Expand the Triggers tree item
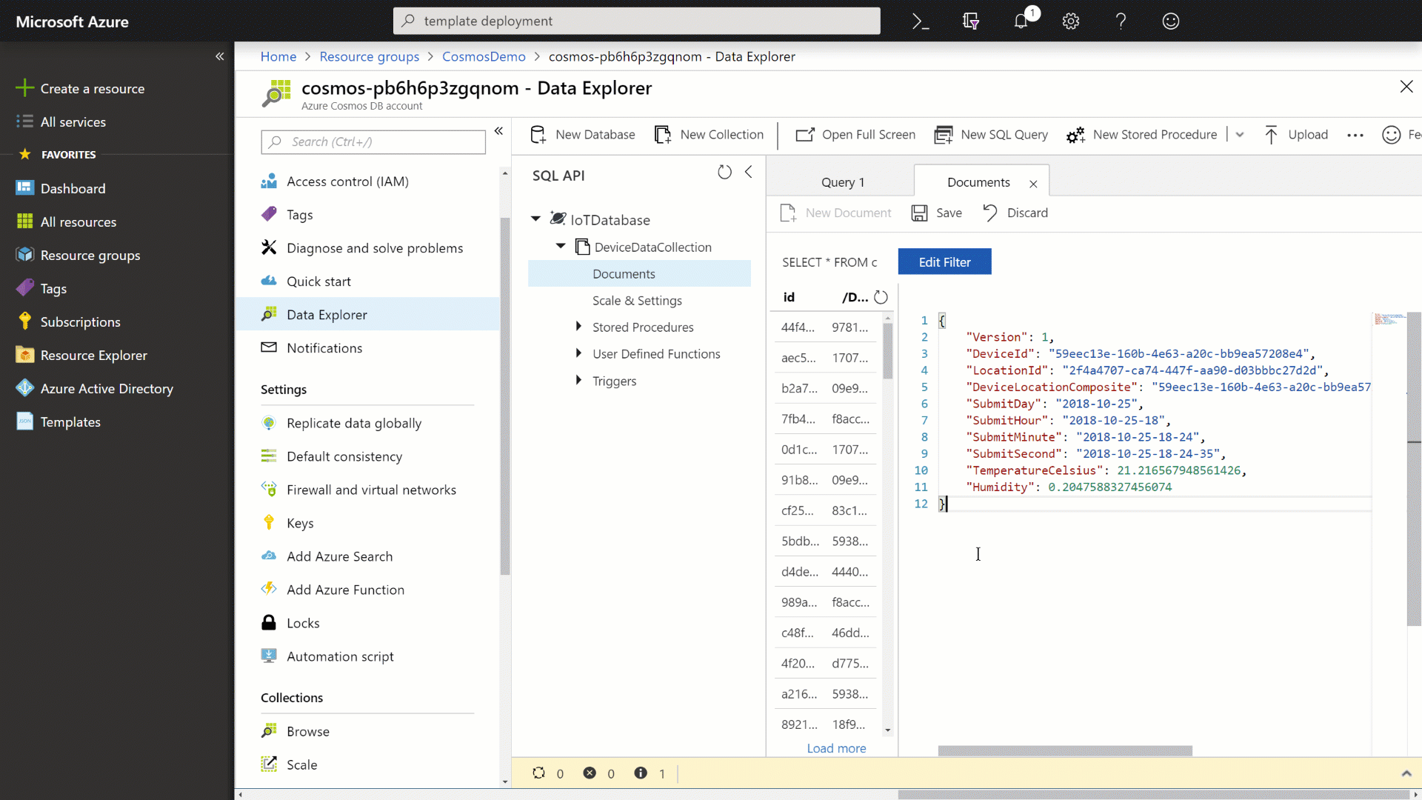 (578, 380)
